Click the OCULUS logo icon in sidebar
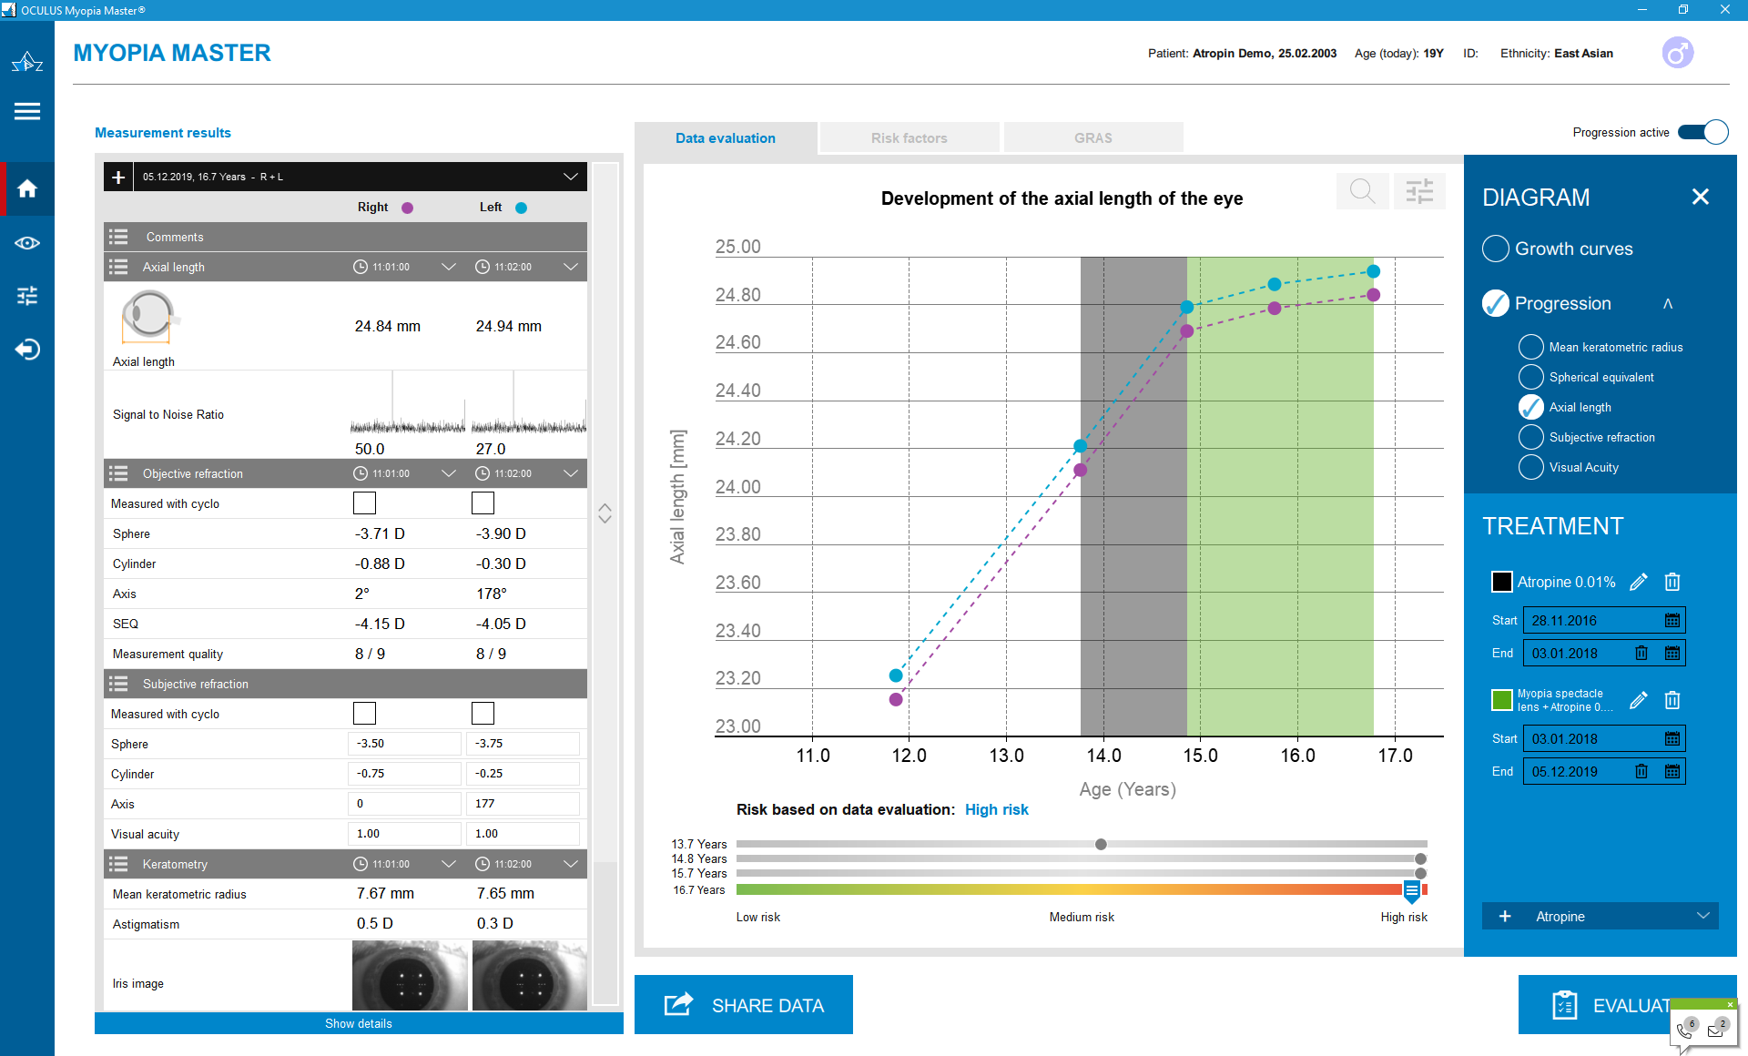Image resolution: width=1748 pixels, height=1056 pixels. [x=27, y=62]
